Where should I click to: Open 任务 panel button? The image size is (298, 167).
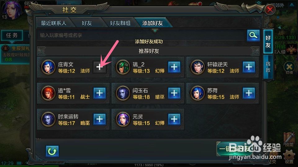(12, 35)
